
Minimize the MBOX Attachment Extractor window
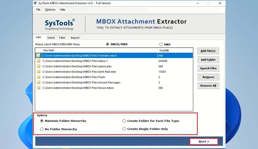pos(198,3)
